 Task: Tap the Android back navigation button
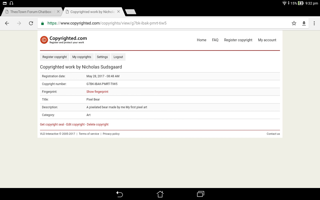(119, 194)
